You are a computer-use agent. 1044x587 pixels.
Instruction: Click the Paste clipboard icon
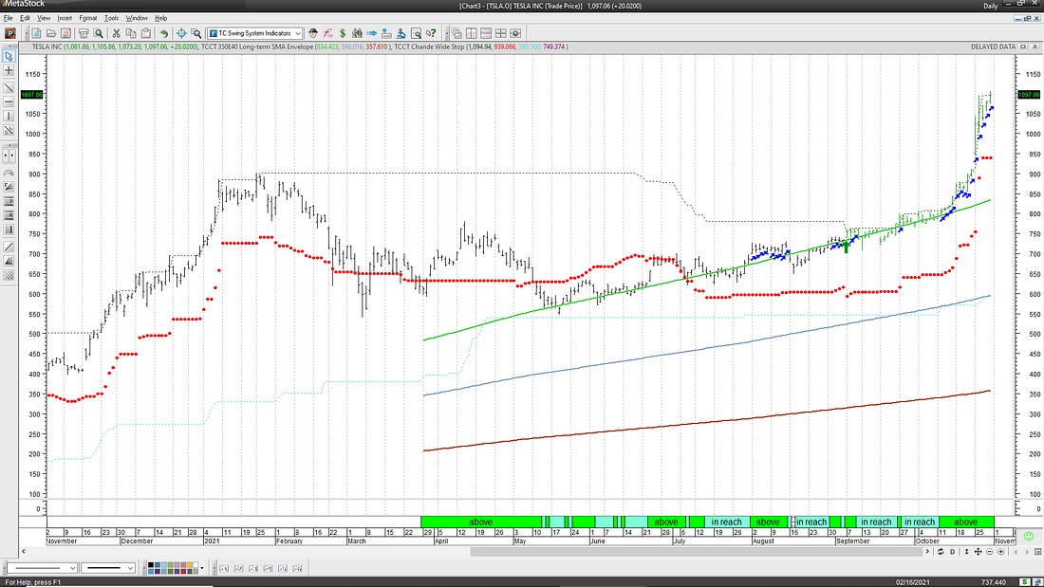pos(146,33)
